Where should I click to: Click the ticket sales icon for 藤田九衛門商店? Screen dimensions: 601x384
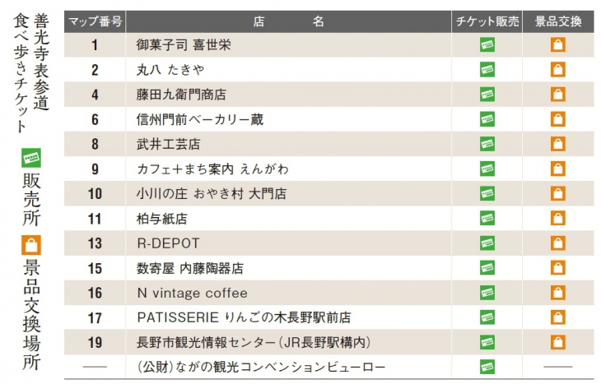(487, 95)
